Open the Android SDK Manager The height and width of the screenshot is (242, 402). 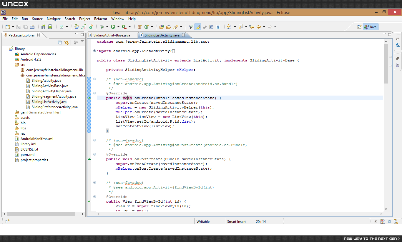[43, 27]
